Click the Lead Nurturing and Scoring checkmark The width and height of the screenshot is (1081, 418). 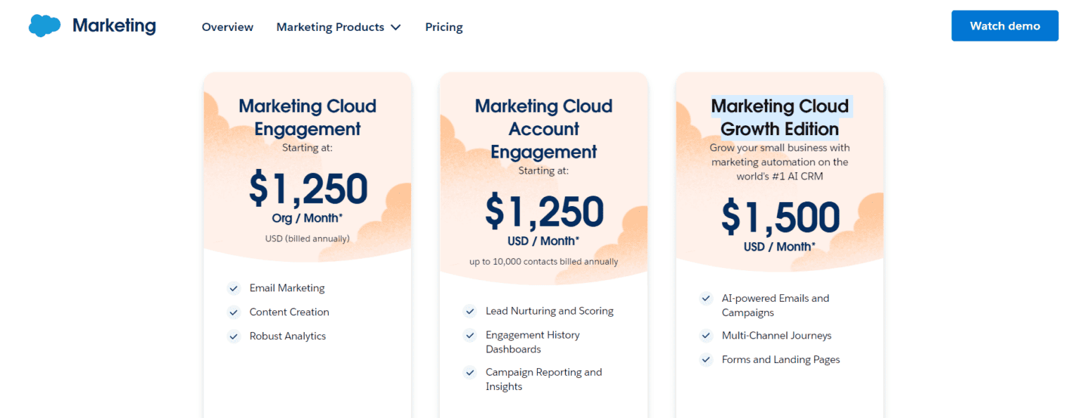pyautogui.click(x=470, y=311)
